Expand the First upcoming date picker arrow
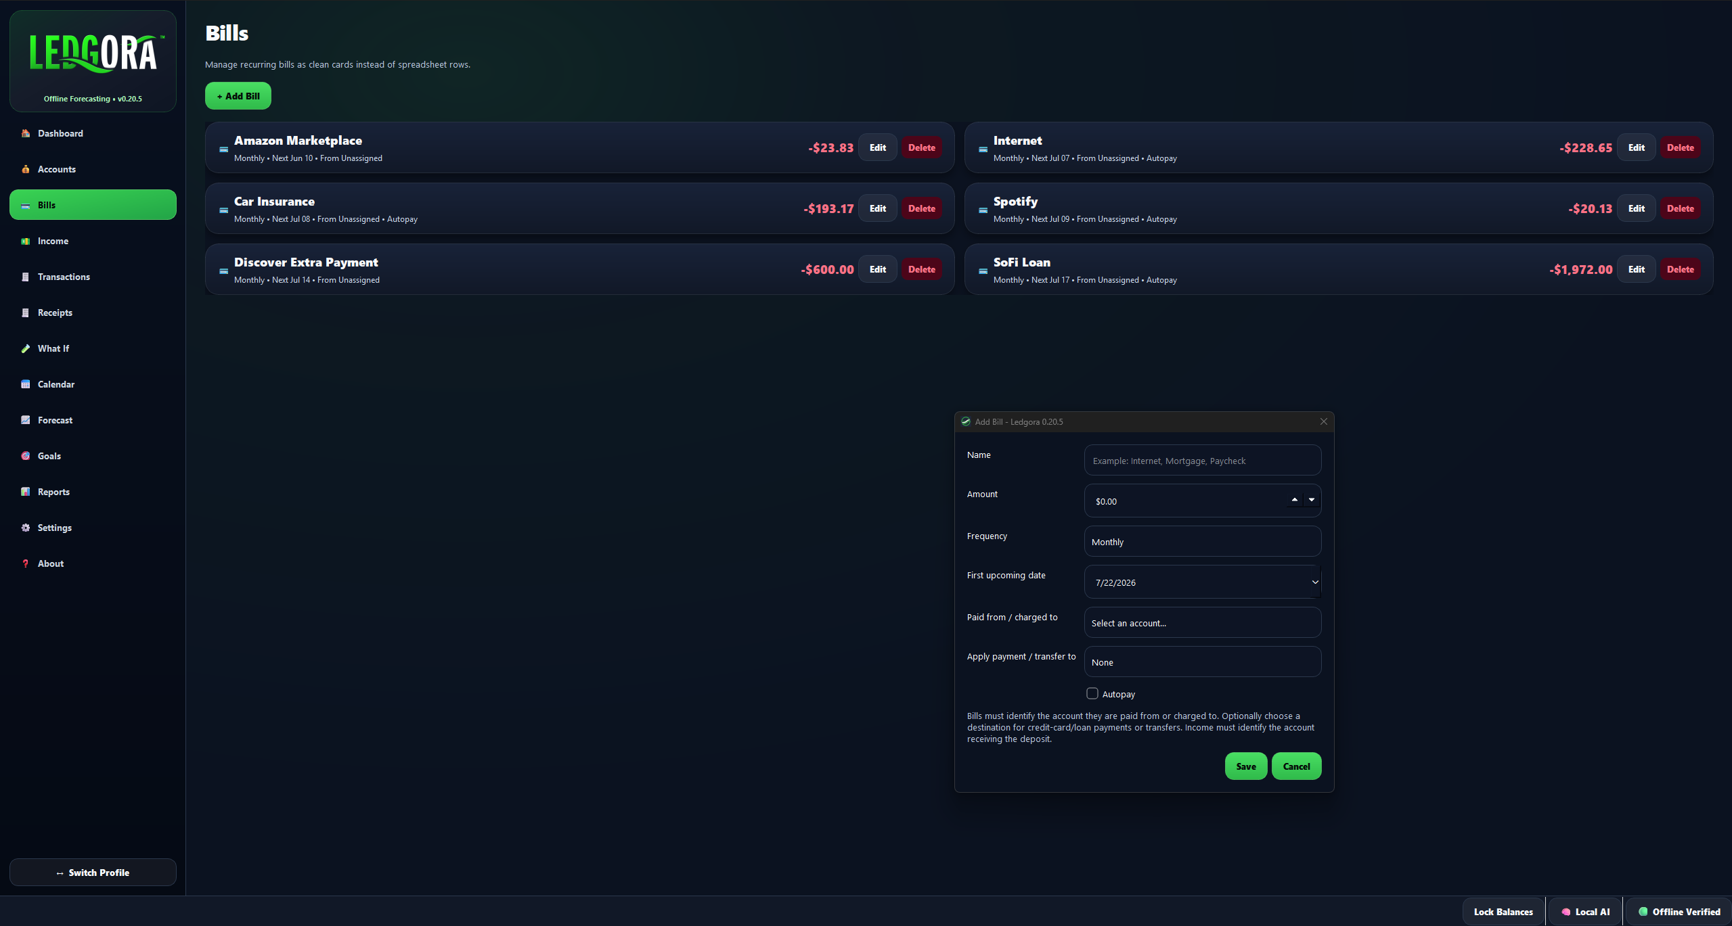The height and width of the screenshot is (926, 1732). point(1314,582)
